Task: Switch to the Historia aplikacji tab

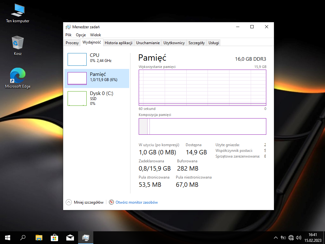Action: click(x=118, y=43)
